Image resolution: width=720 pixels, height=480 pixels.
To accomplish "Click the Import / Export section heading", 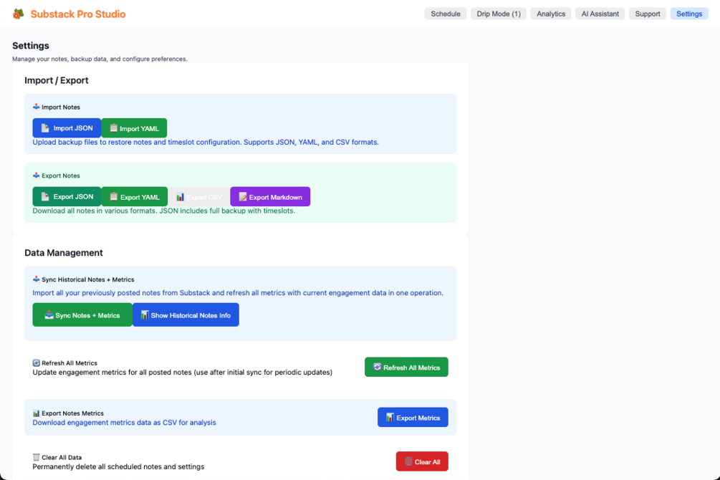I will click(x=57, y=80).
